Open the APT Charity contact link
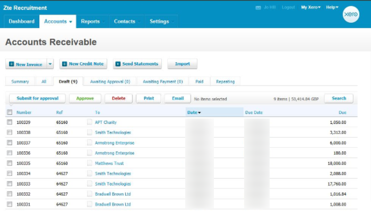Image resolution: width=371 pixels, height=211 pixels. pyautogui.click(x=106, y=122)
